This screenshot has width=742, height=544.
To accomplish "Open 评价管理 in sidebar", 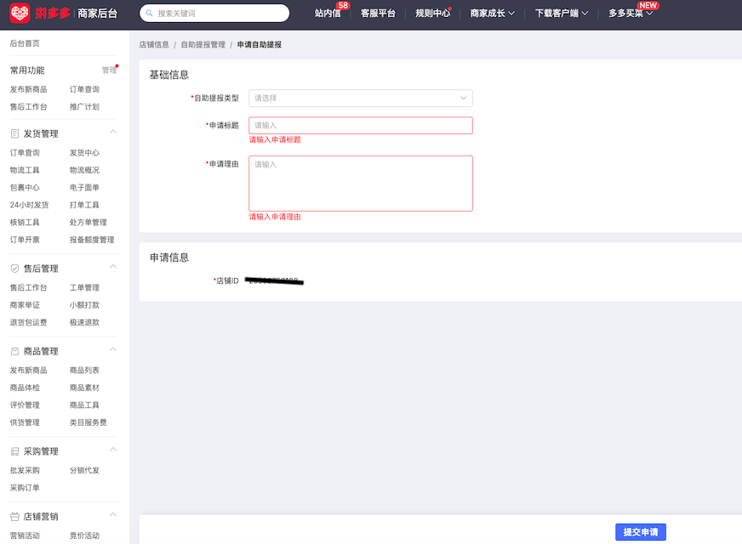I will 25,405.
